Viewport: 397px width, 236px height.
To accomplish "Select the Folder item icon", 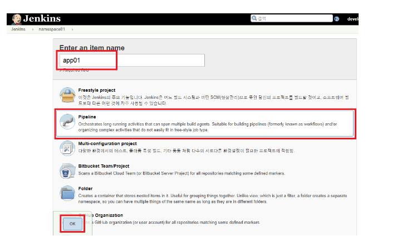I will click(x=67, y=193).
